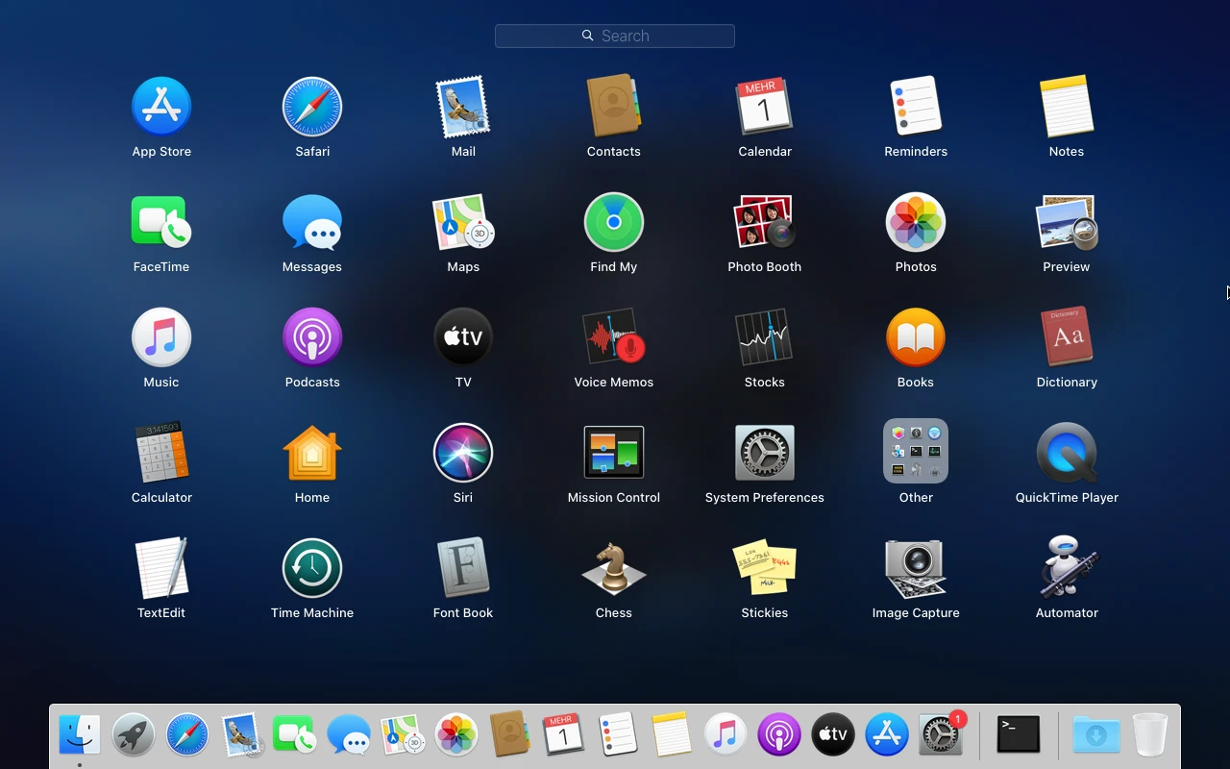Screen dimensions: 1230x769
Task: Launch QuickTime Player
Action: pos(1067,453)
